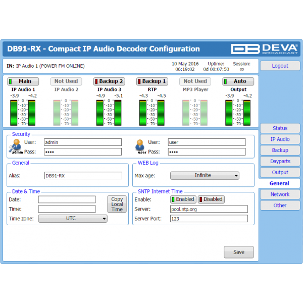The width and height of the screenshot is (303, 303).
Task: Click the regular user avatar icon
Action: (x=140, y=146)
